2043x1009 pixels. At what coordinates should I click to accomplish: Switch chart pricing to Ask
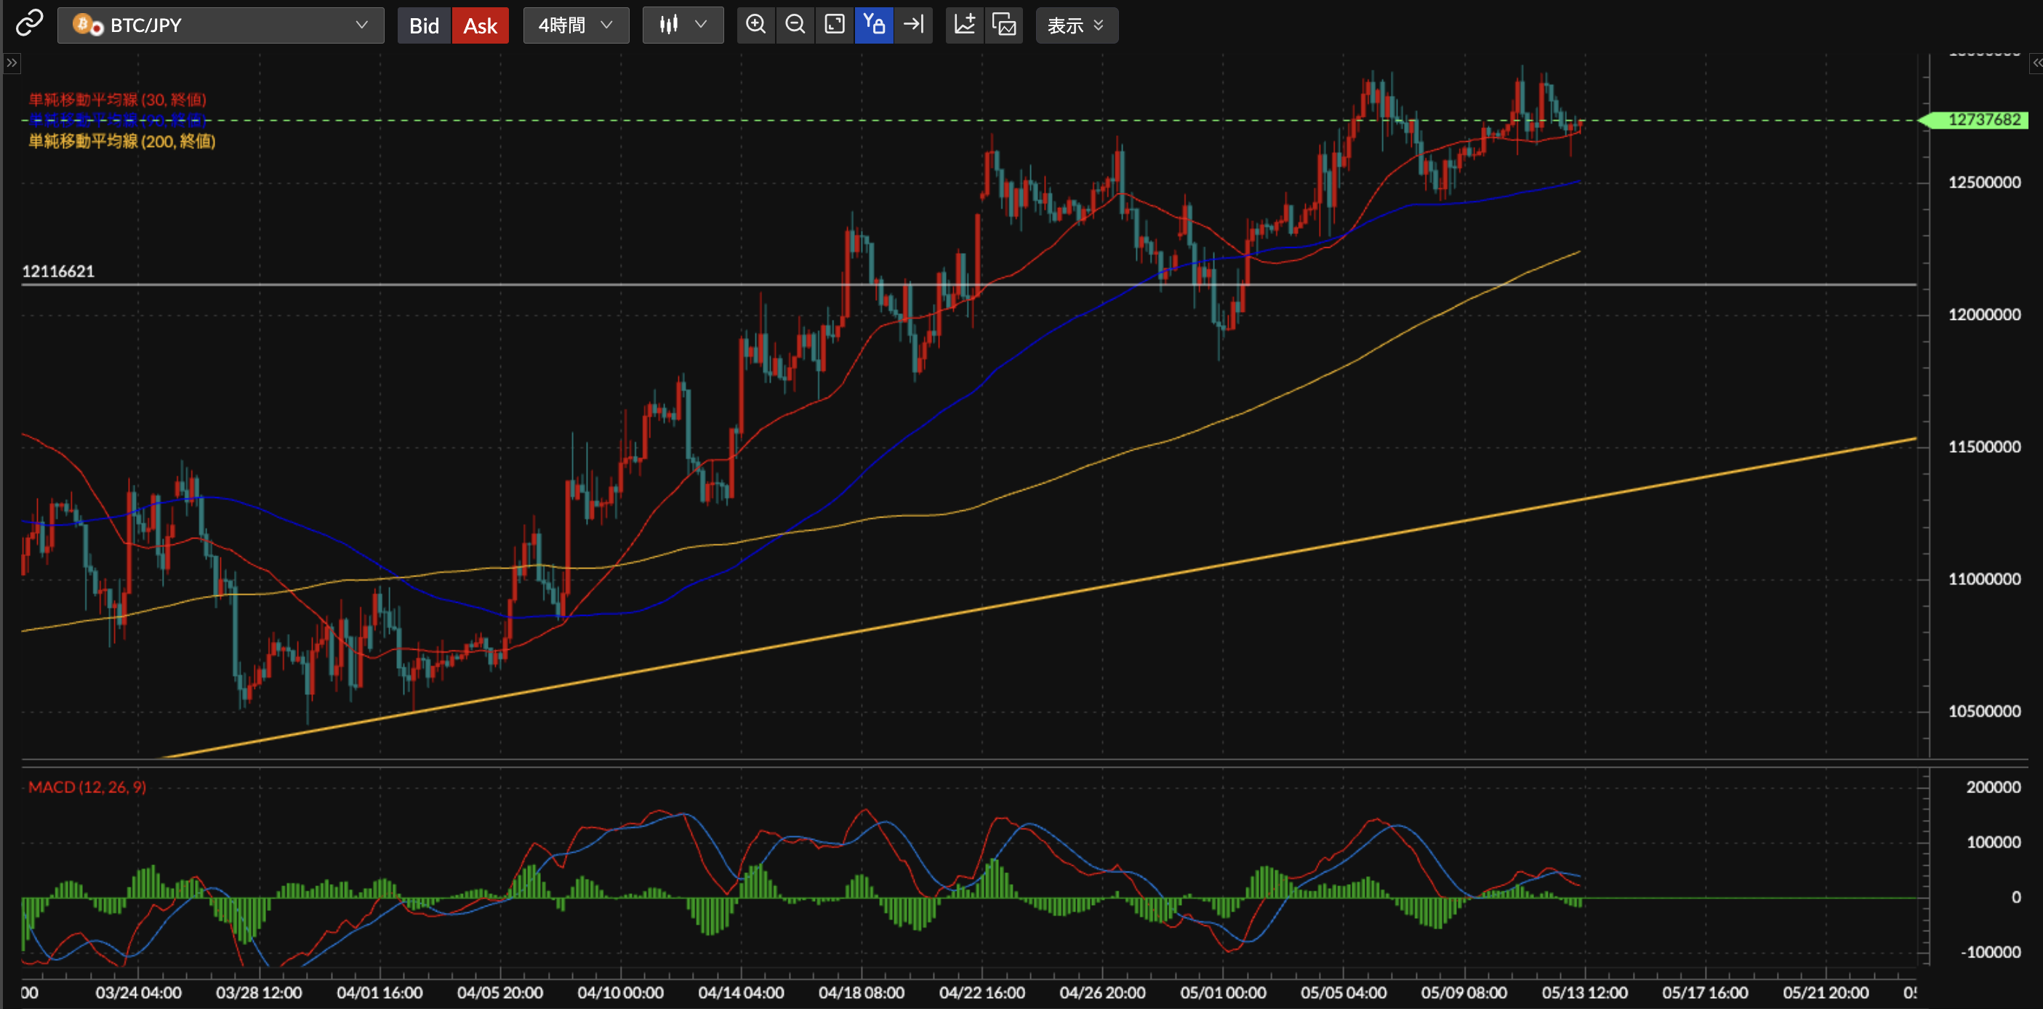[480, 25]
